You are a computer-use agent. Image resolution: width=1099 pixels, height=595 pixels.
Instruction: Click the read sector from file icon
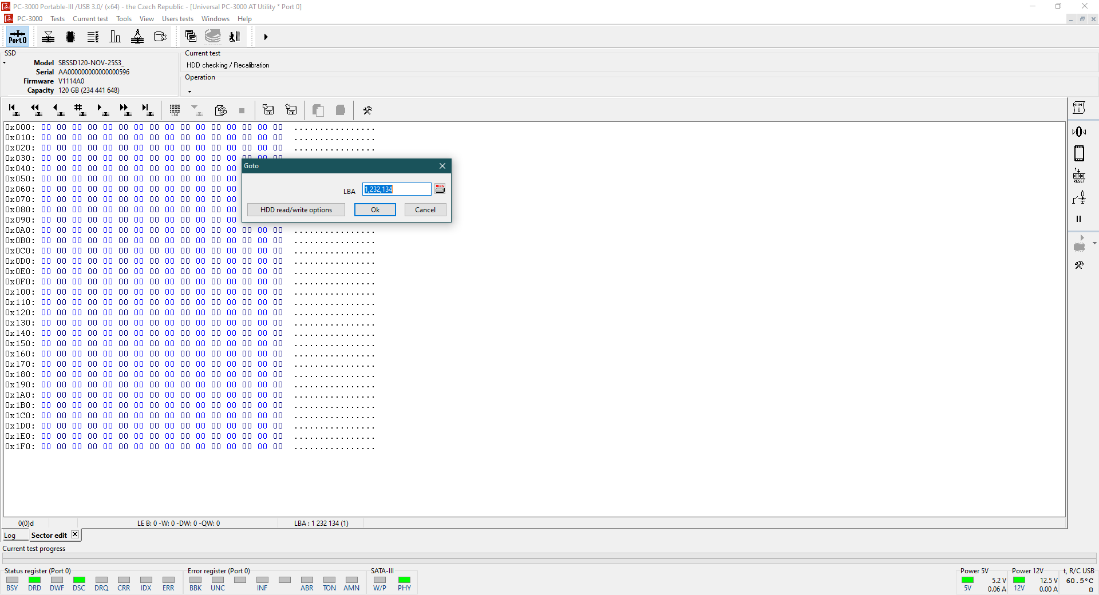coord(268,110)
